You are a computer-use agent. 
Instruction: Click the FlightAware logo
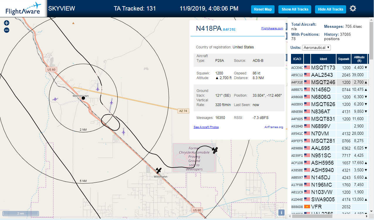click(23, 8)
